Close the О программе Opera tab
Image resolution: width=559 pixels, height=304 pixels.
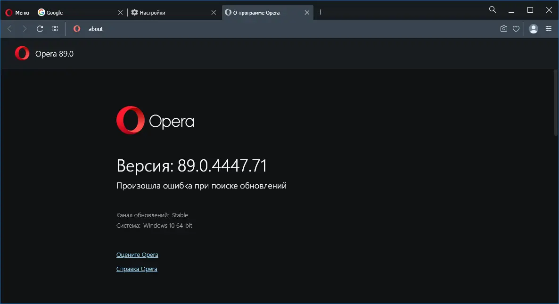[307, 12]
